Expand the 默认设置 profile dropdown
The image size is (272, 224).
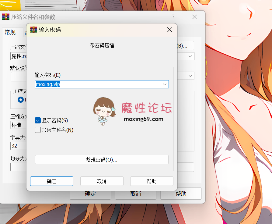pos(190,76)
